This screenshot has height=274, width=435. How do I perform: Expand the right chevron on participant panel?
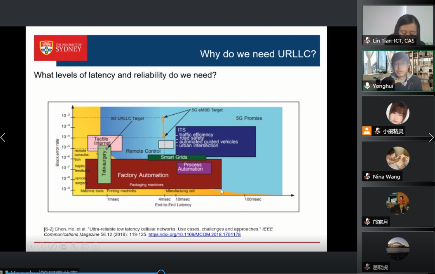tap(431, 137)
